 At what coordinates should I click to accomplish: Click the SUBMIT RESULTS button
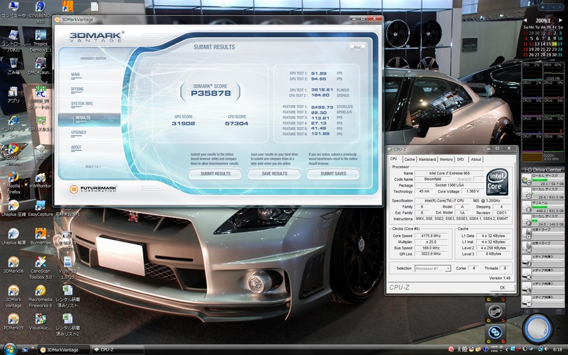pos(215,174)
